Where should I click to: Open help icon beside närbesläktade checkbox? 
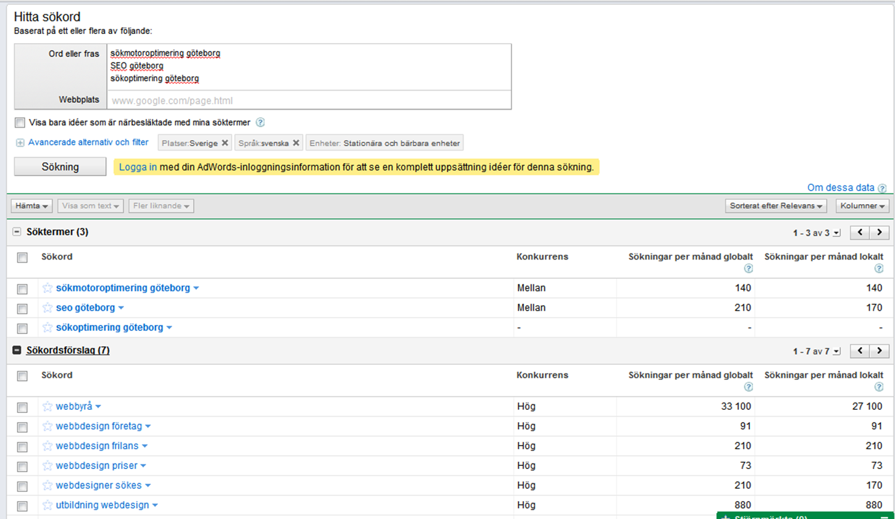tap(260, 123)
